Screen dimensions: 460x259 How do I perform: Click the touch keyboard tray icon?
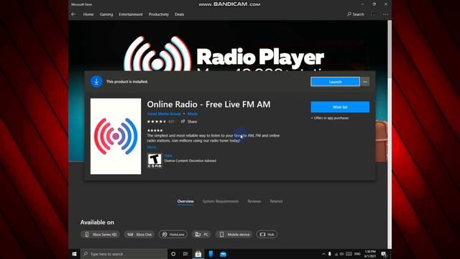pos(349,254)
